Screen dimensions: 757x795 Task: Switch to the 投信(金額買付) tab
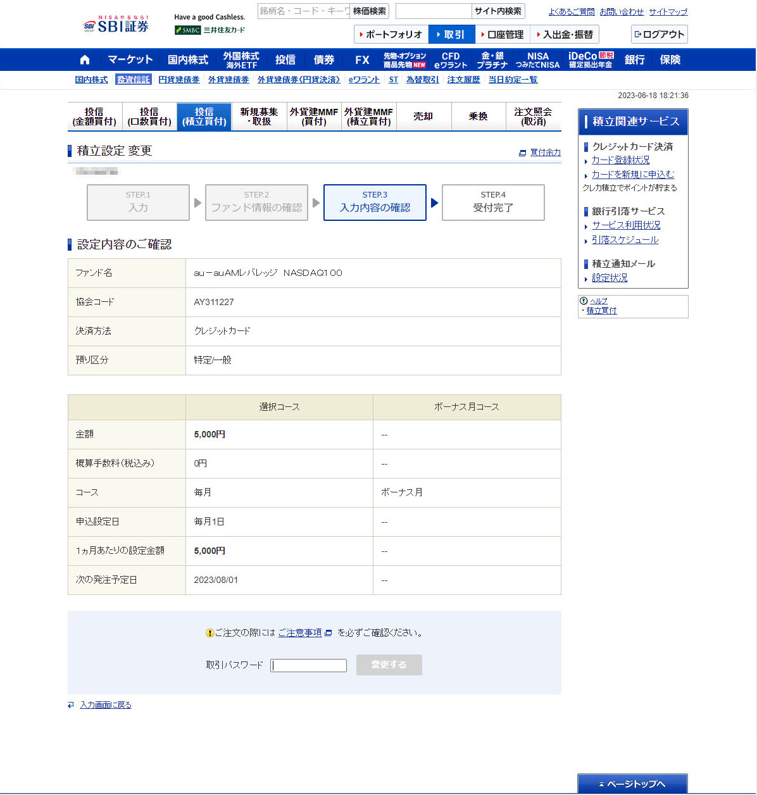coord(94,116)
